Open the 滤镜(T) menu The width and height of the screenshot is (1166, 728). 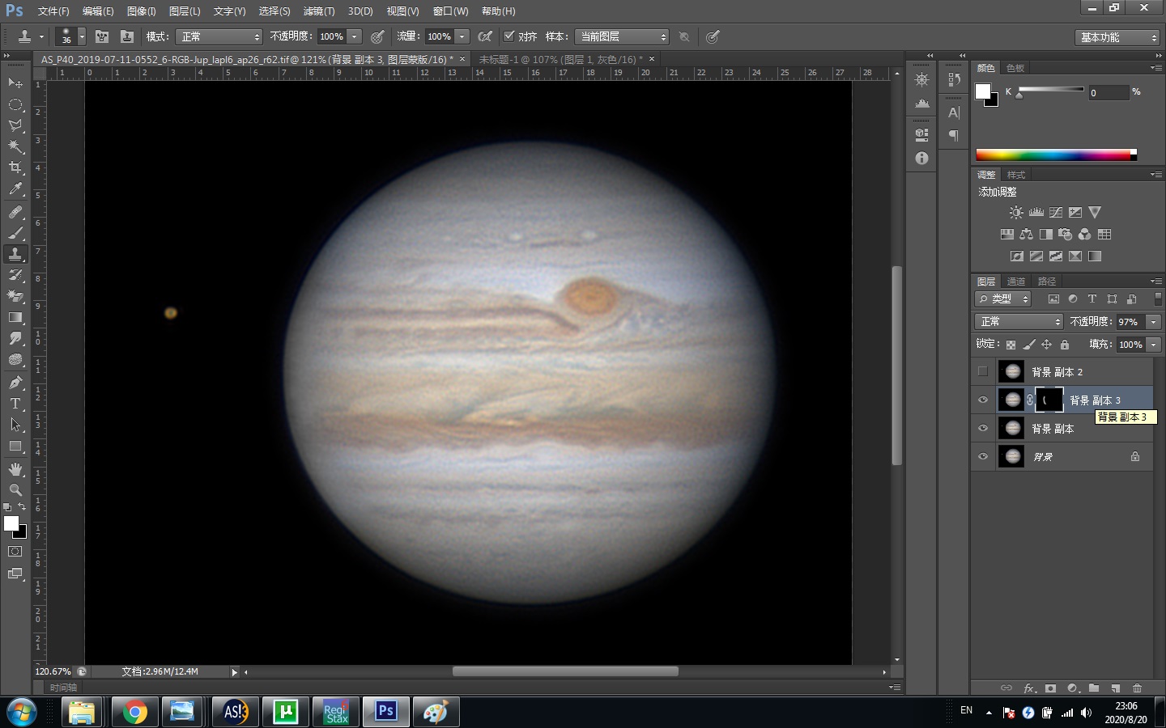[x=319, y=11]
